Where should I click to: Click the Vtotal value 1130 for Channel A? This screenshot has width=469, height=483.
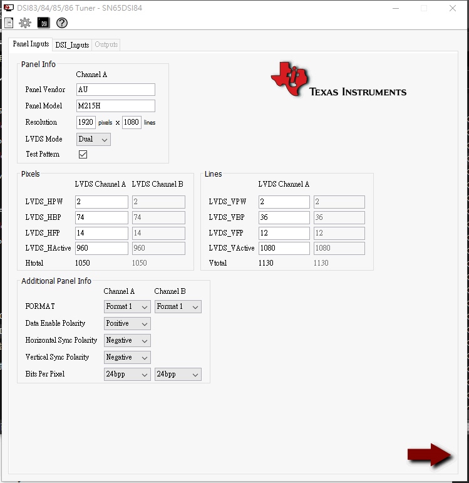coord(265,263)
